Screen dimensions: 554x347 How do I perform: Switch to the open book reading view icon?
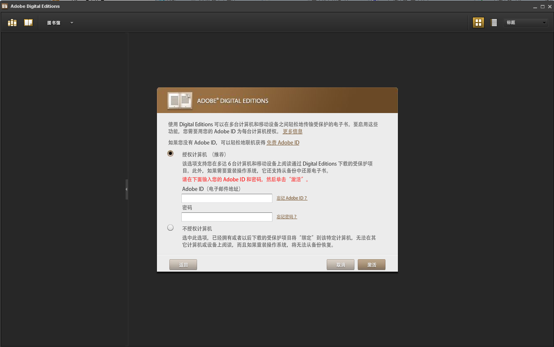(28, 22)
